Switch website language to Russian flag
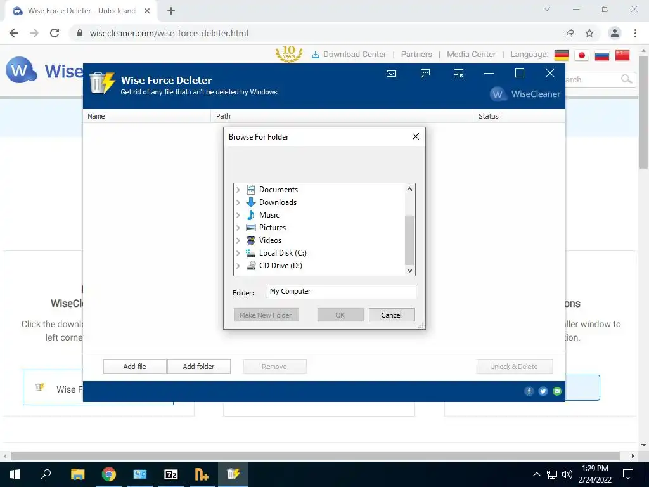649x487 pixels. tap(602, 55)
